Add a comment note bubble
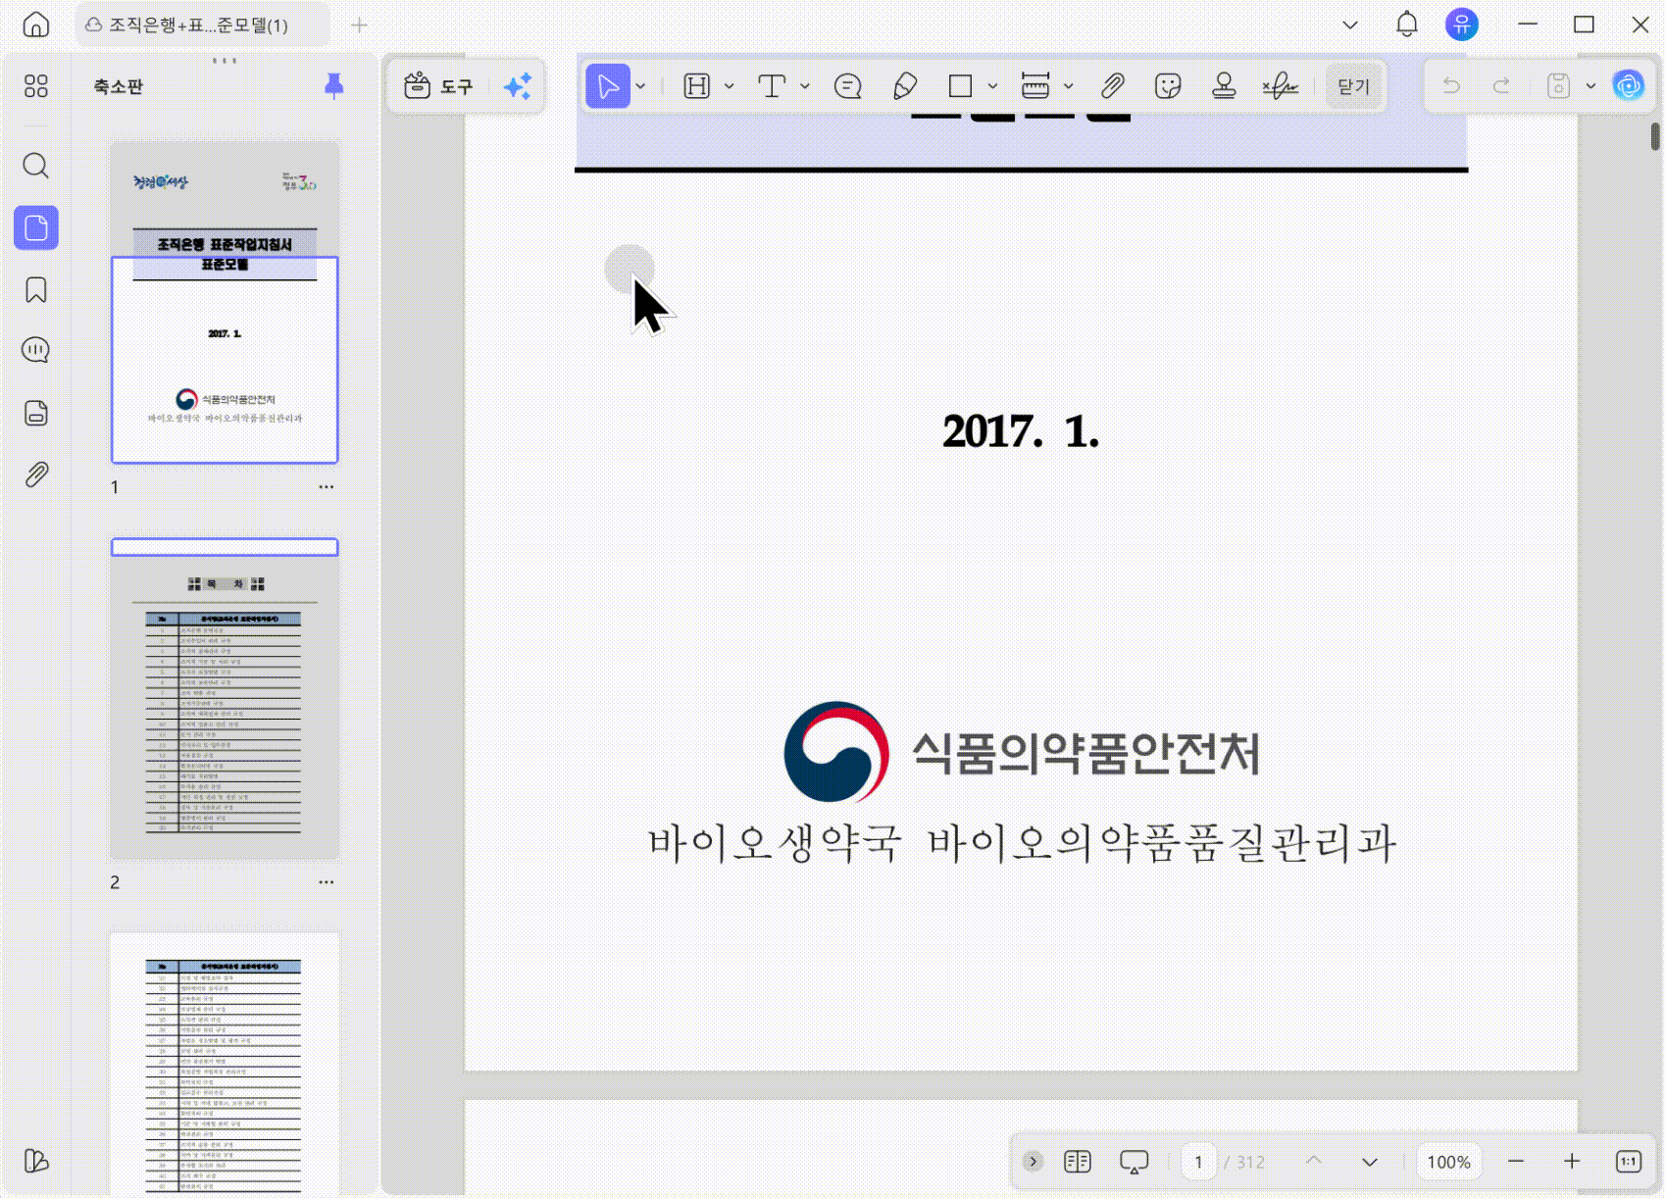Image resolution: width=1665 pixels, height=1198 pixels. [848, 86]
